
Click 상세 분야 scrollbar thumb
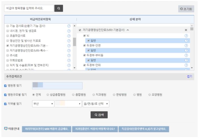tap(192, 29)
